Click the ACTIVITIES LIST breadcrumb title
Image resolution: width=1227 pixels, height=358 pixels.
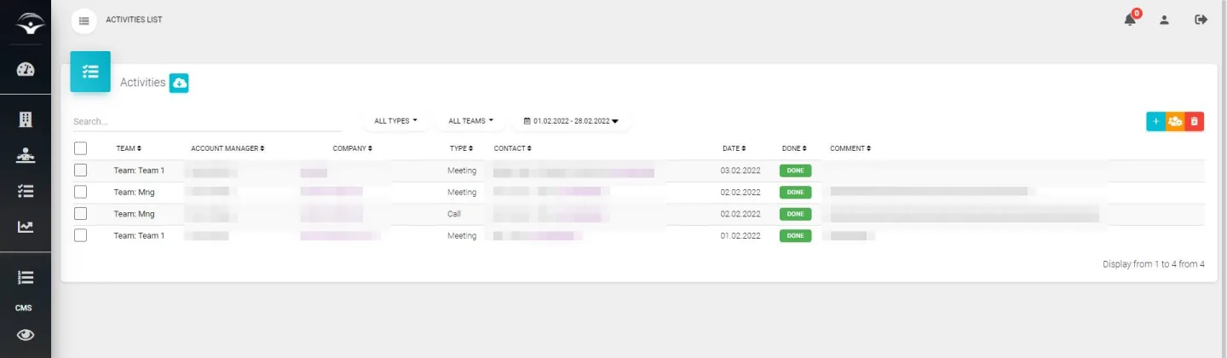pyautogui.click(x=134, y=20)
